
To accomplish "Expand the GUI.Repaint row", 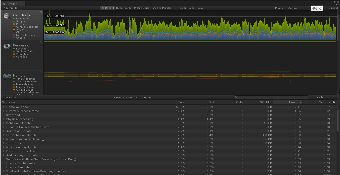I will (x=4, y=143).
